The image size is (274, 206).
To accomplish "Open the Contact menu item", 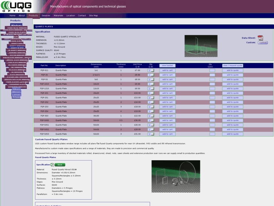I will [x=82, y=15].
